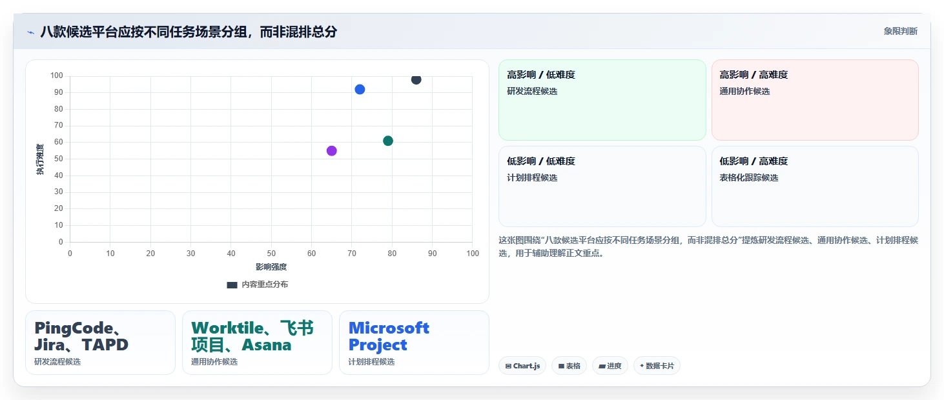The height and width of the screenshot is (400, 944).
Task: Open the 低影响 / 高难度 quadrant card
Action: [815, 186]
